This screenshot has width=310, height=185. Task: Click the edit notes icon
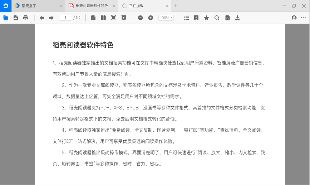point(228,18)
